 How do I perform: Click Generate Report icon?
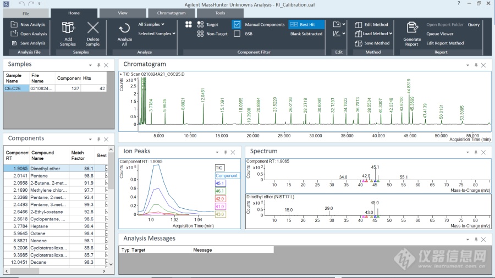tap(412, 27)
